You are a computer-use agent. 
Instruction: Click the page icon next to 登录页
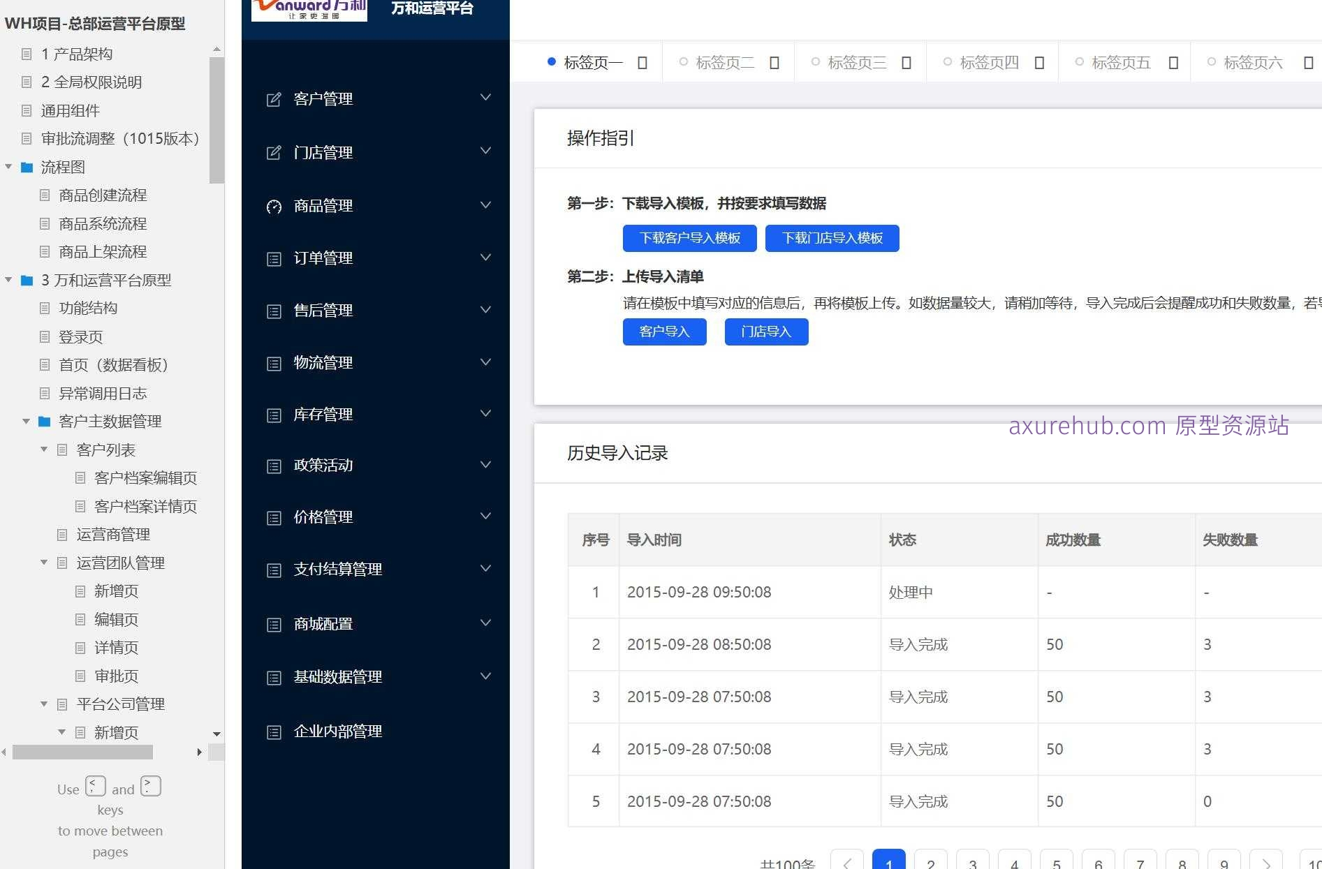tap(45, 336)
